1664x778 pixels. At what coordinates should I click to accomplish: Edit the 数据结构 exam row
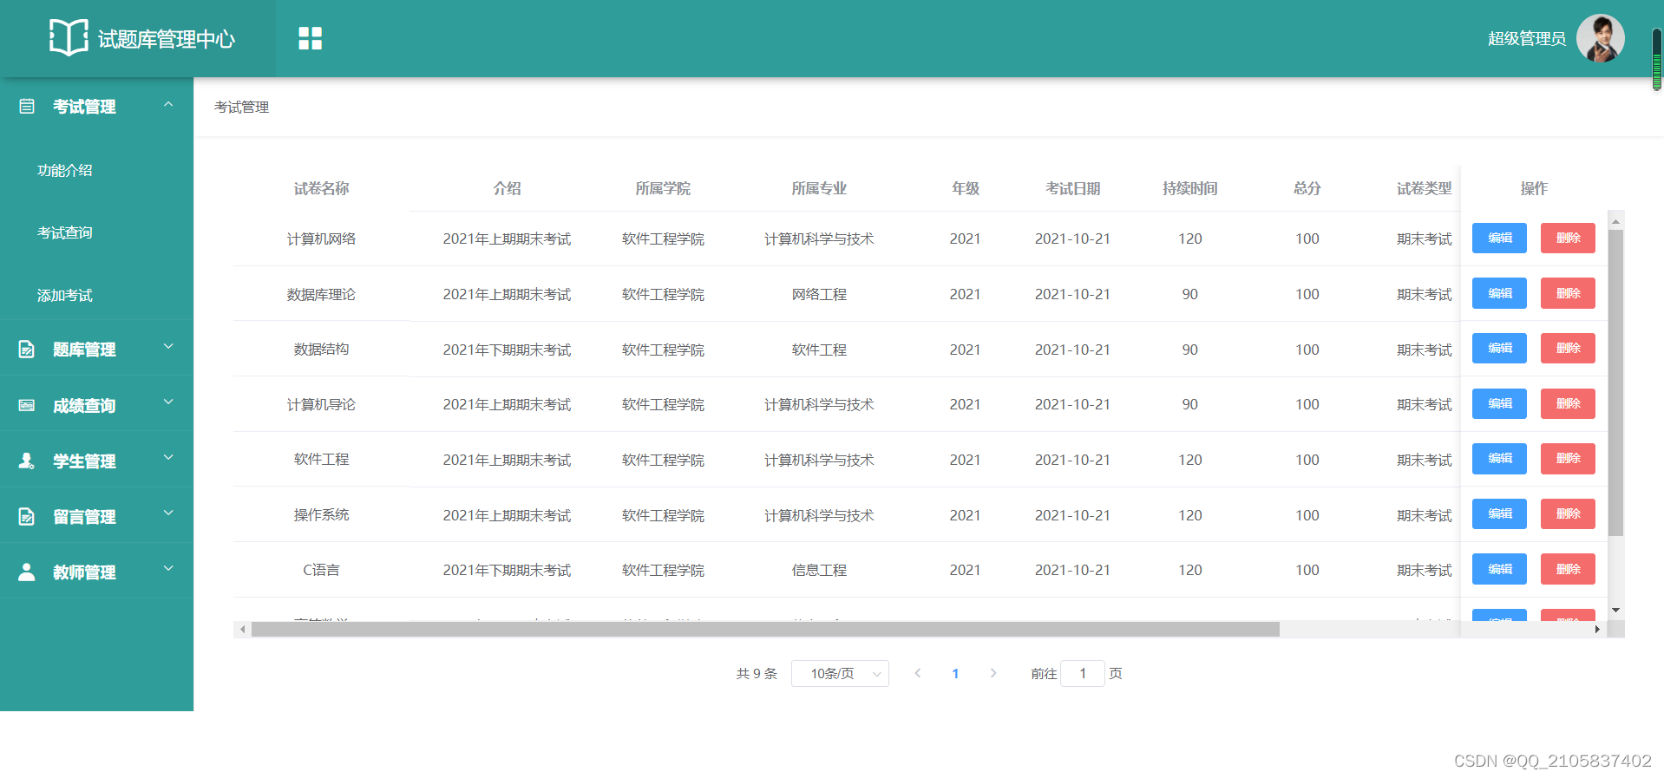(1499, 348)
